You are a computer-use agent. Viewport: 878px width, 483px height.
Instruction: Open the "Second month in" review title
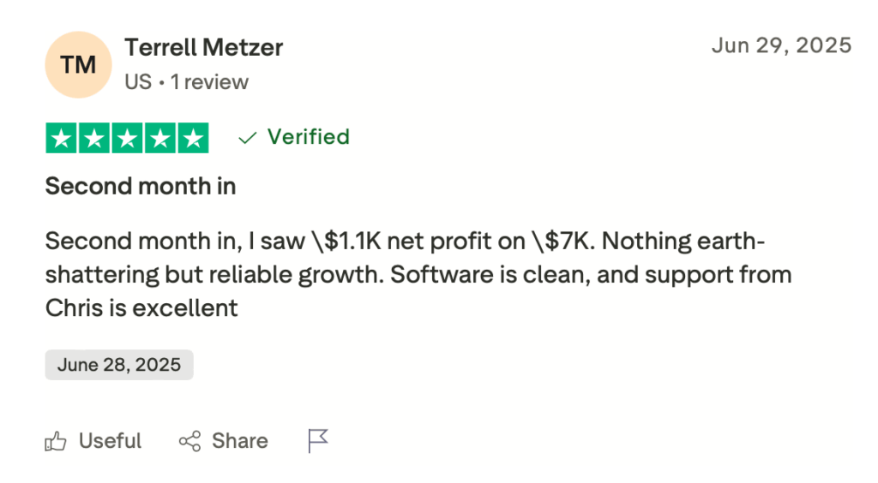tap(140, 186)
